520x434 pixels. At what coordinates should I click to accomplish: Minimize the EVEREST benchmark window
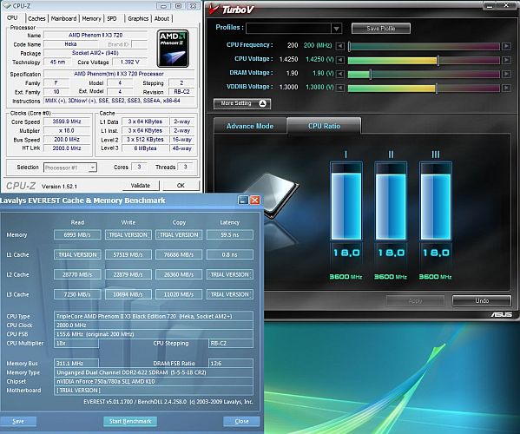pos(243,200)
